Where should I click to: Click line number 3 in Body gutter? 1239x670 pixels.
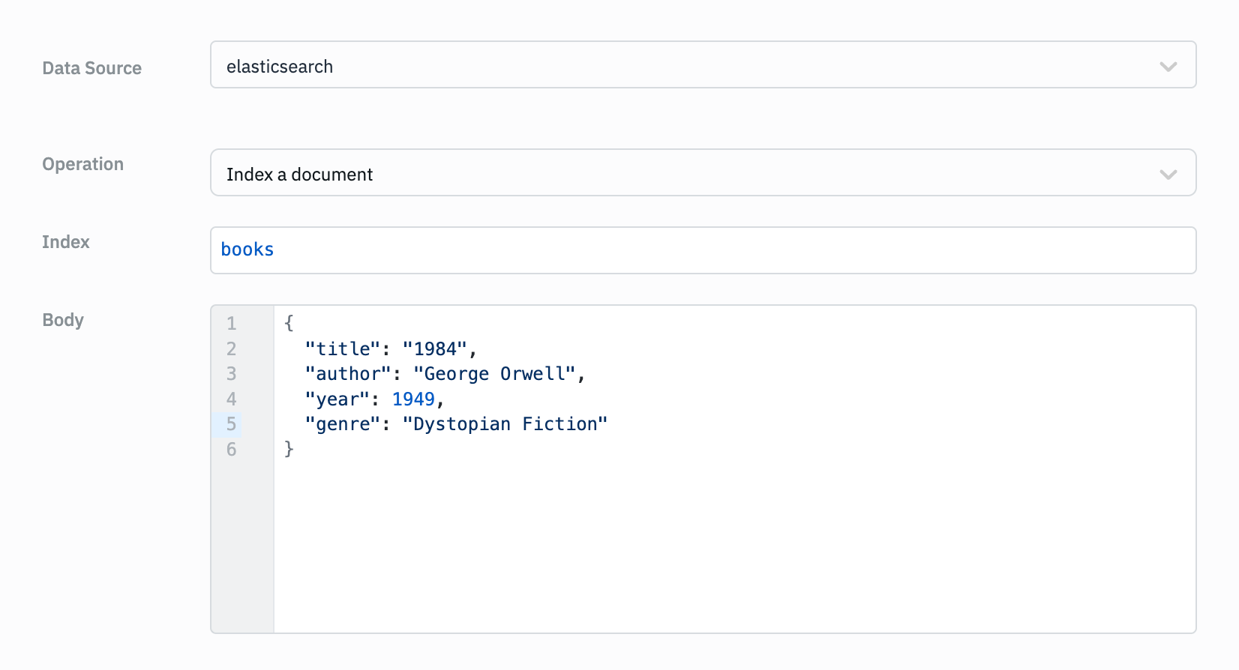coord(232,374)
